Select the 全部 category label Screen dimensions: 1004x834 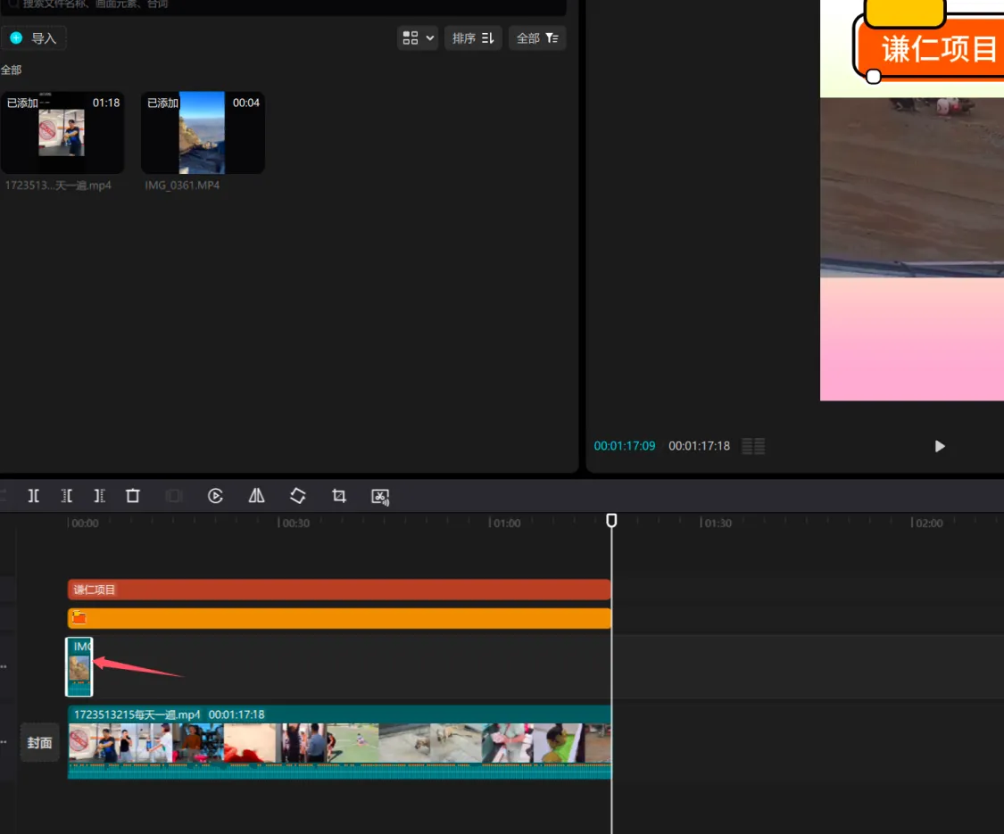tap(11, 70)
